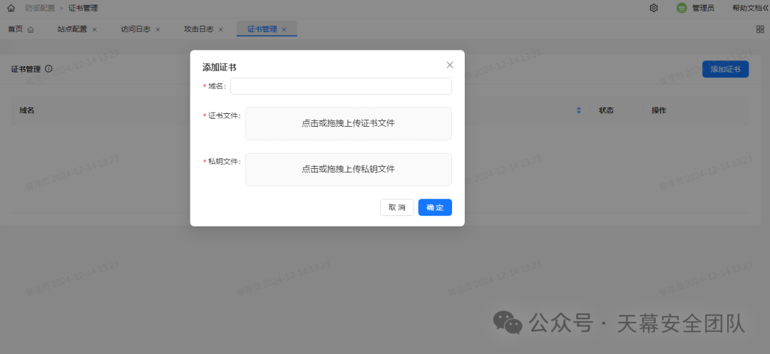Click the home icon in the breadcrumb

point(11,9)
